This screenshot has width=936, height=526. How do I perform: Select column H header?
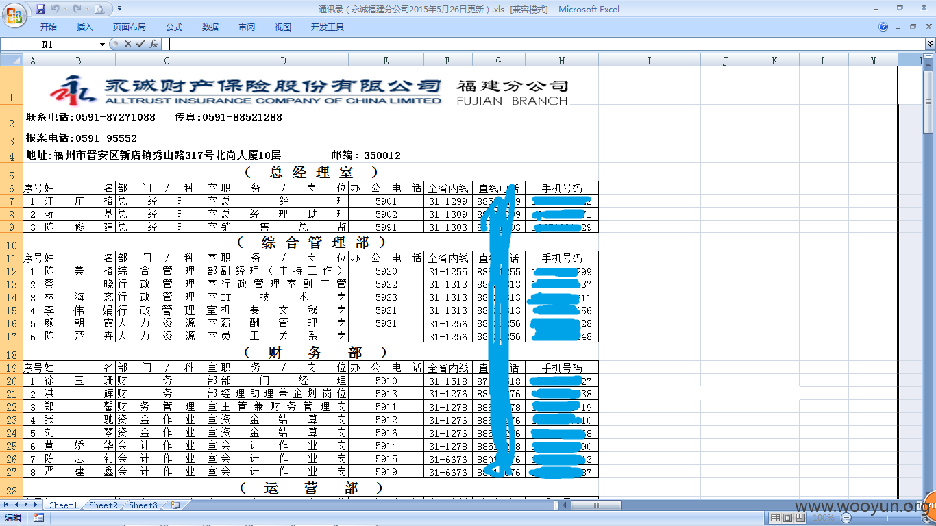click(562, 60)
